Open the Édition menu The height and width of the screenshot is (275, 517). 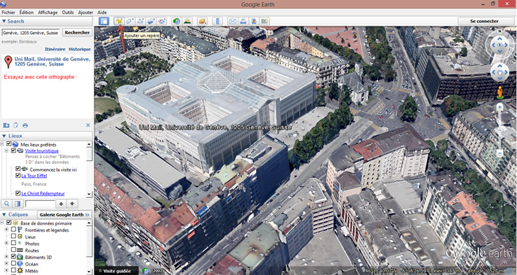26,12
